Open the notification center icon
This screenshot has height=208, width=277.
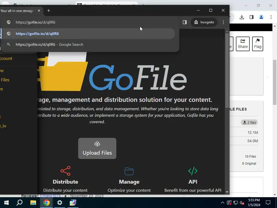click(x=268, y=203)
